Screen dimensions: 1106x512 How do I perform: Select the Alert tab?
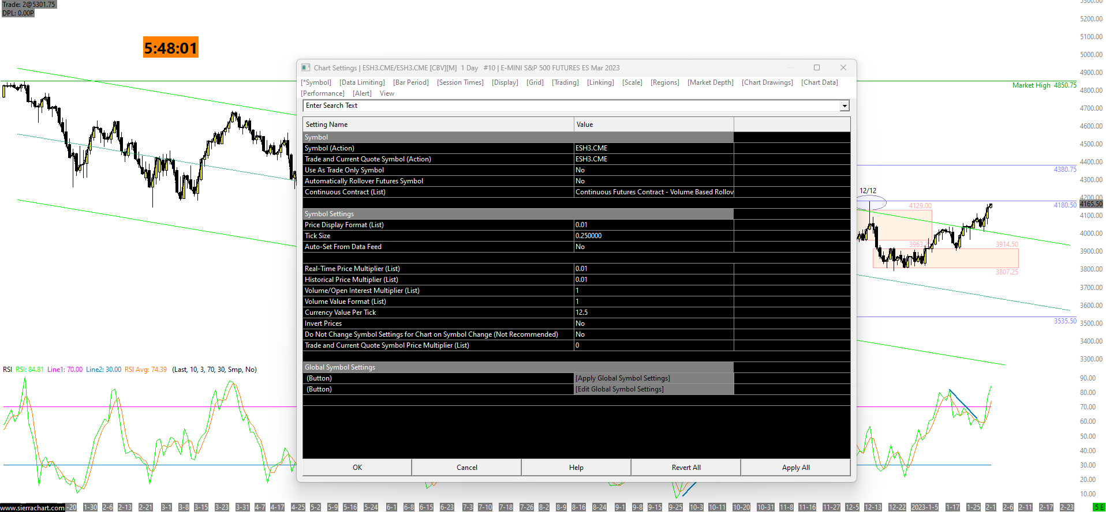[x=362, y=93]
